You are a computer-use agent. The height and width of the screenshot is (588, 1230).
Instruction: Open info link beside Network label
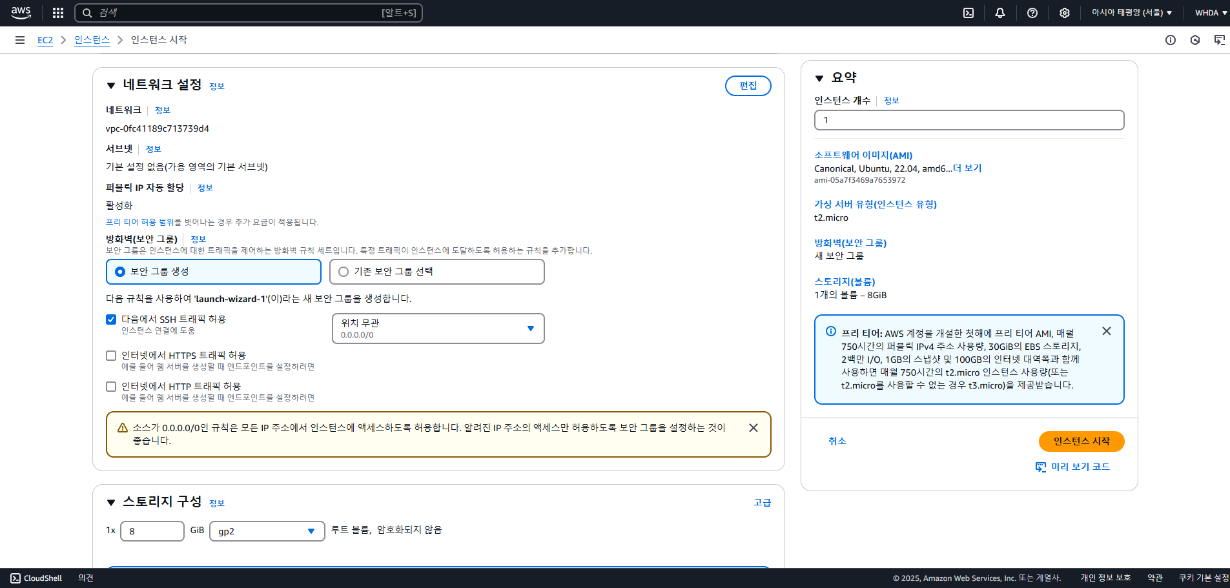pos(163,110)
